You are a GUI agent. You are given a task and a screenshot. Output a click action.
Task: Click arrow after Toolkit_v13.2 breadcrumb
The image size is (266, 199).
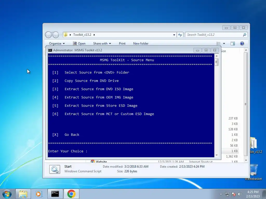tap(94, 35)
